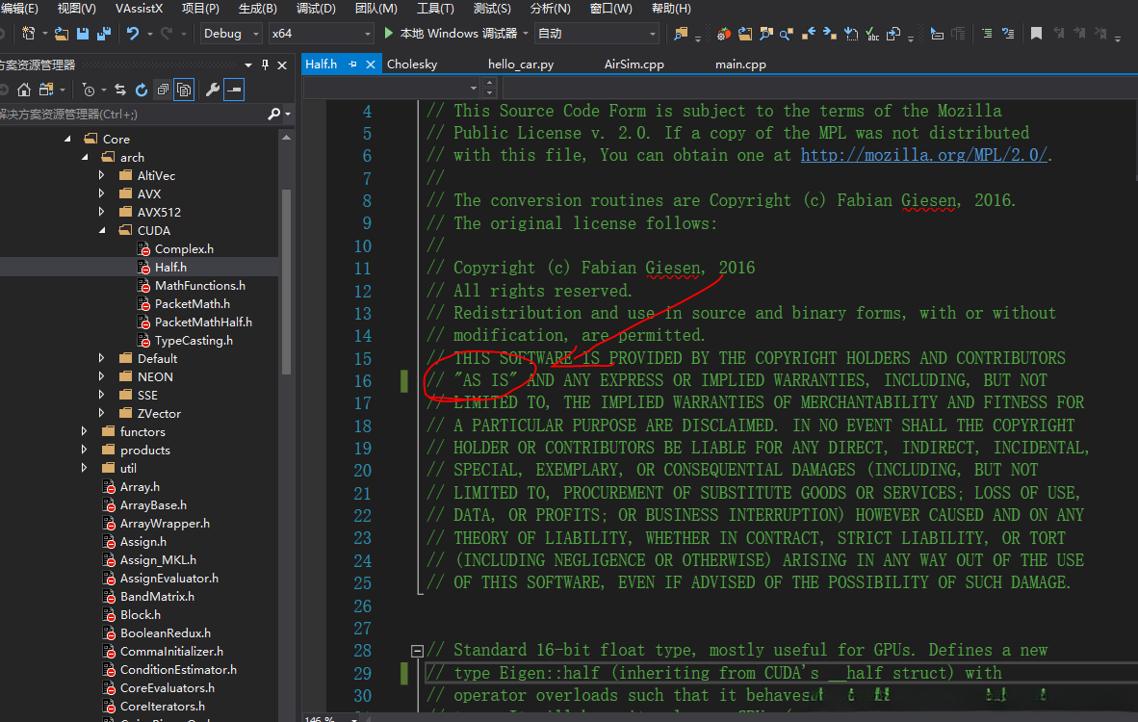Click the bookmark icon in the toolbar
The image size is (1138, 722).
(1036, 34)
